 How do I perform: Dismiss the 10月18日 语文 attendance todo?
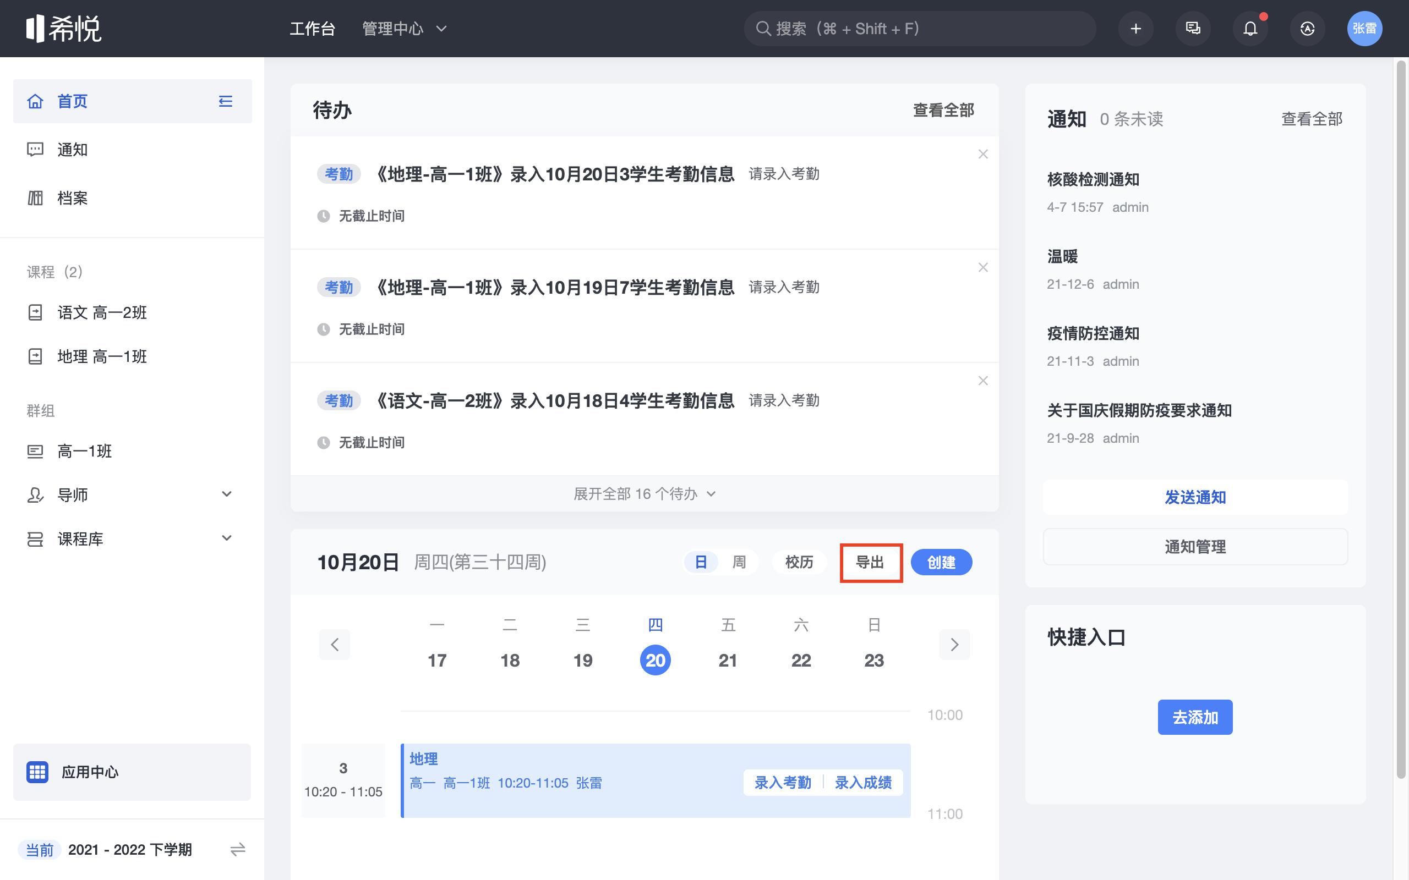(x=983, y=381)
